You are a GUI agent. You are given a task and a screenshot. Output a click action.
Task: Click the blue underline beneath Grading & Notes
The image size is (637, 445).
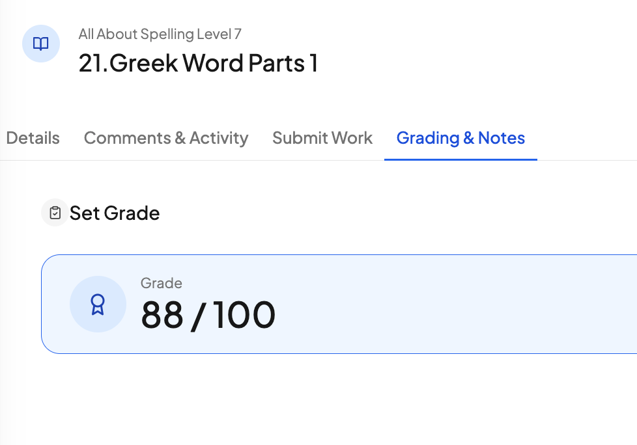pos(460,159)
